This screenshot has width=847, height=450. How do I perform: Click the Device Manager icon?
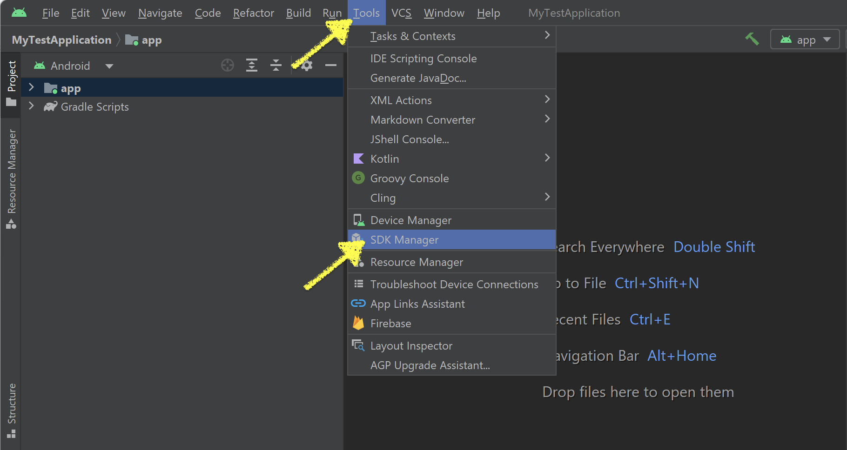coord(358,220)
